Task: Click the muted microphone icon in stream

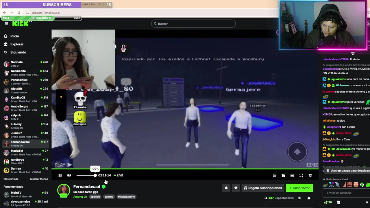Action: click(123, 49)
